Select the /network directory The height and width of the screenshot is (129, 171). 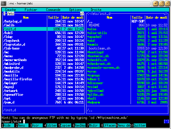coord(44,91)
